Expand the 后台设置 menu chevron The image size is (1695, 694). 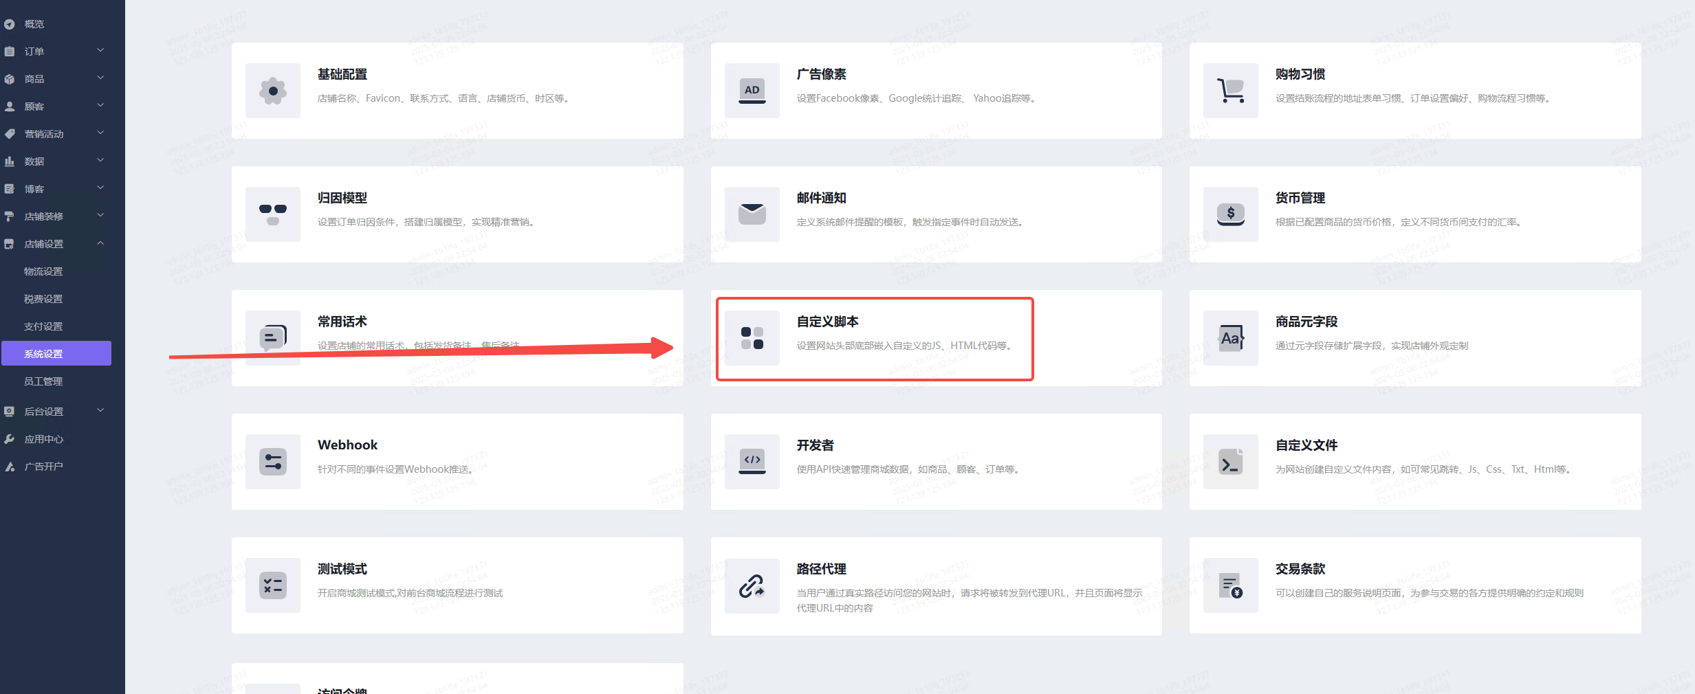pos(100,410)
